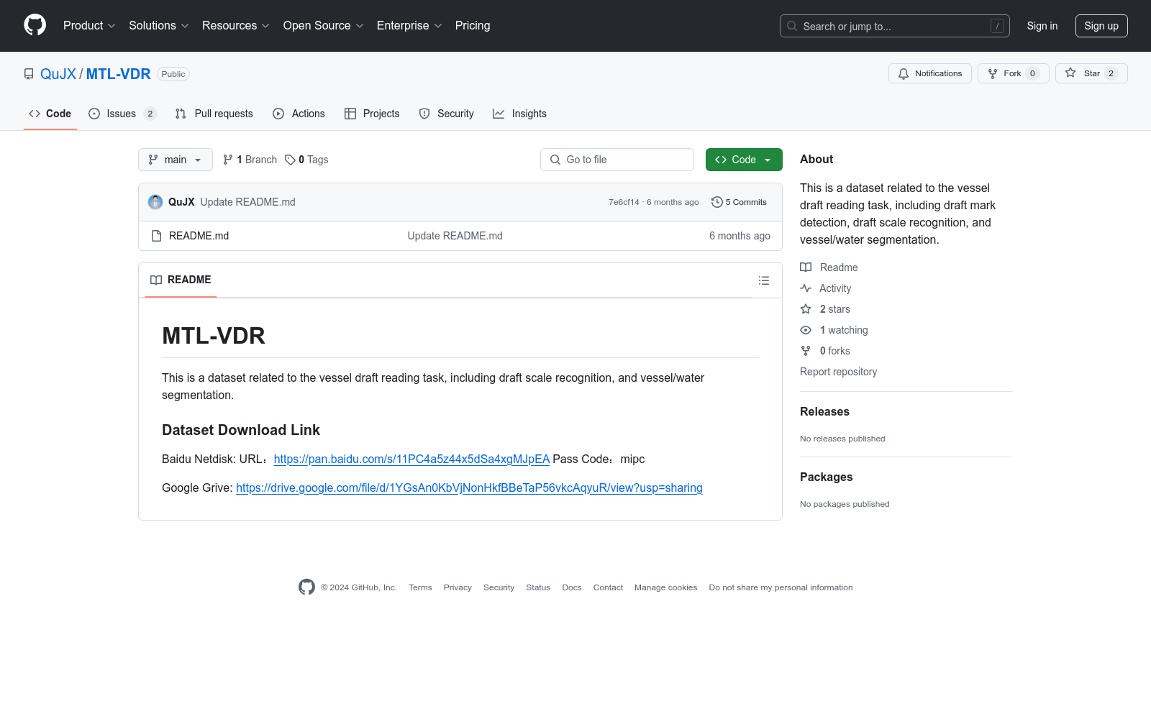The height and width of the screenshot is (719, 1151).
Task: Click footer Contact link
Action: tap(608, 587)
